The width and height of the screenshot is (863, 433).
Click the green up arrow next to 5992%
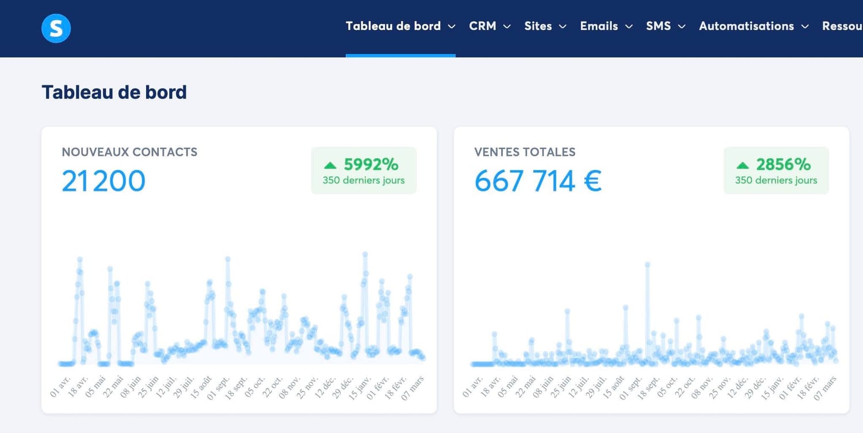click(330, 165)
